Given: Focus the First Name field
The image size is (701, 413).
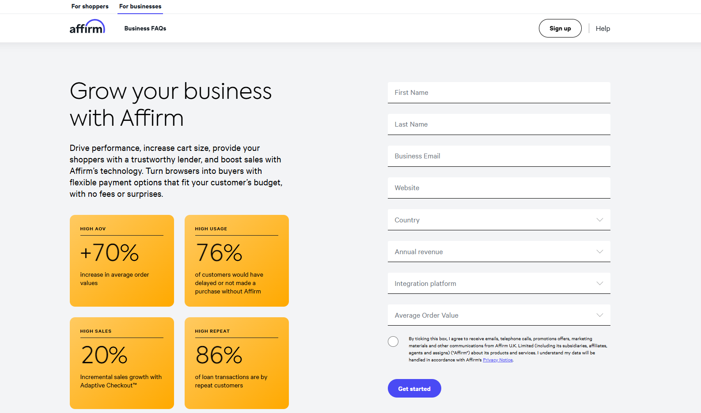Looking at the screenshot, I should (x=499, y=93).
